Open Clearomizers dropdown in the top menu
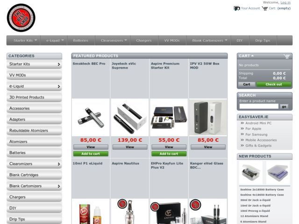The width and height of the screenshot is (299, 224). click(x=126, y=40)
